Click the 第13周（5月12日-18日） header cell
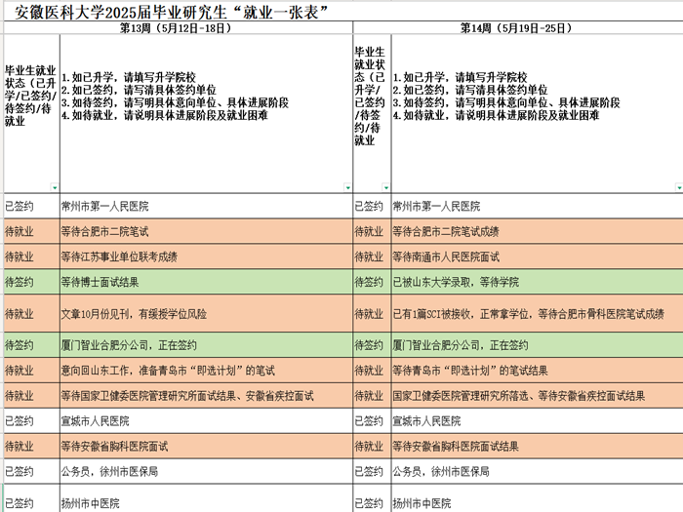This screenshot has width=683, height=512. (176, 28)
